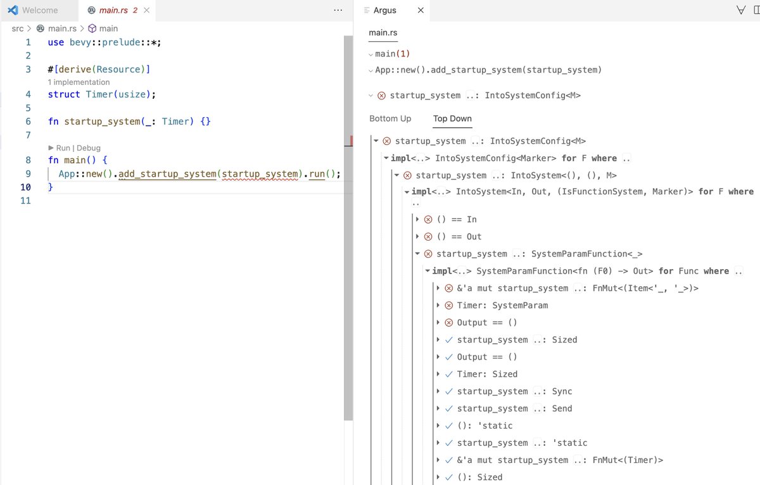Click error icon beside SystemParamFunction<_>
The height and width of the screenshot is (485, 760).
click(428, 254)
